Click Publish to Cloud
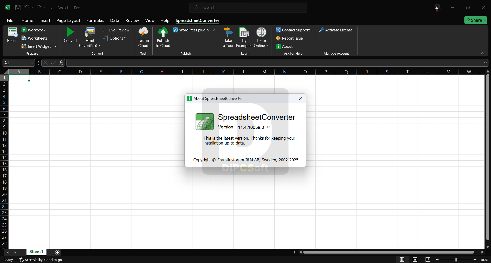The height and width of the screenshot is (263, 491). click(x=163, y=38)
